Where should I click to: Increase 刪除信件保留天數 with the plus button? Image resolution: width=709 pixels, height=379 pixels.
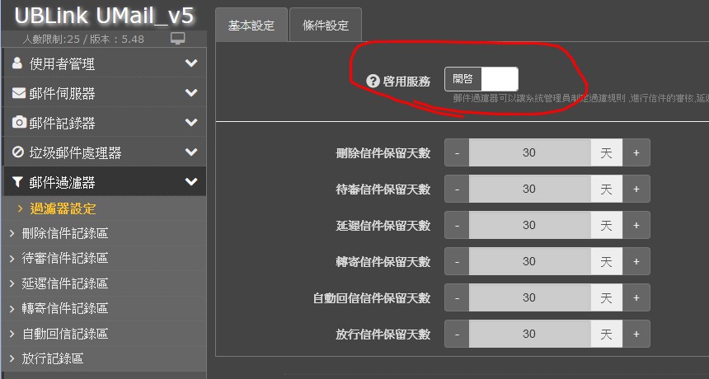636,152
